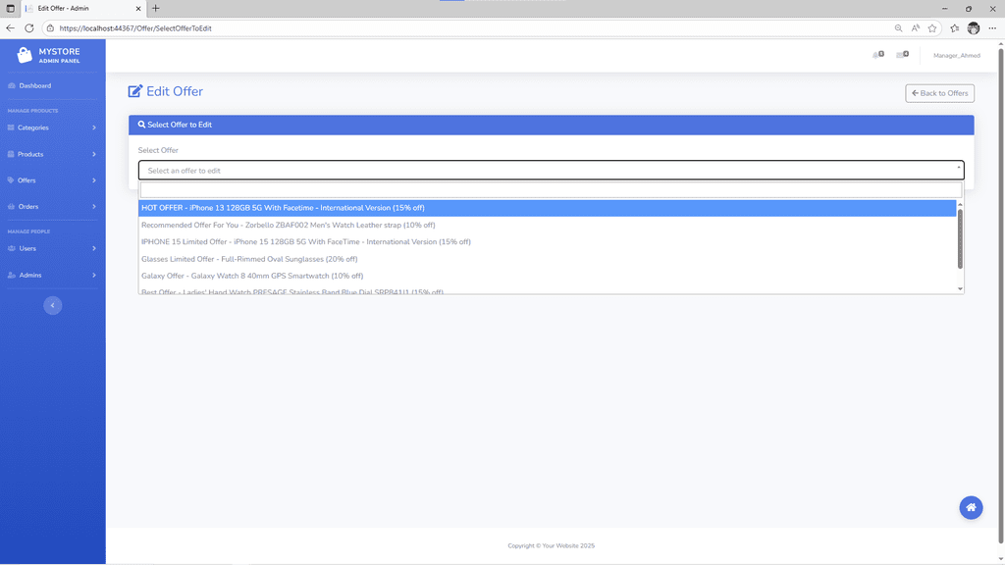This screenshot has height=565, width=1005.
Task: Expand the Products menu chevron
Action: pyautogui.click(x=93, y=154)
